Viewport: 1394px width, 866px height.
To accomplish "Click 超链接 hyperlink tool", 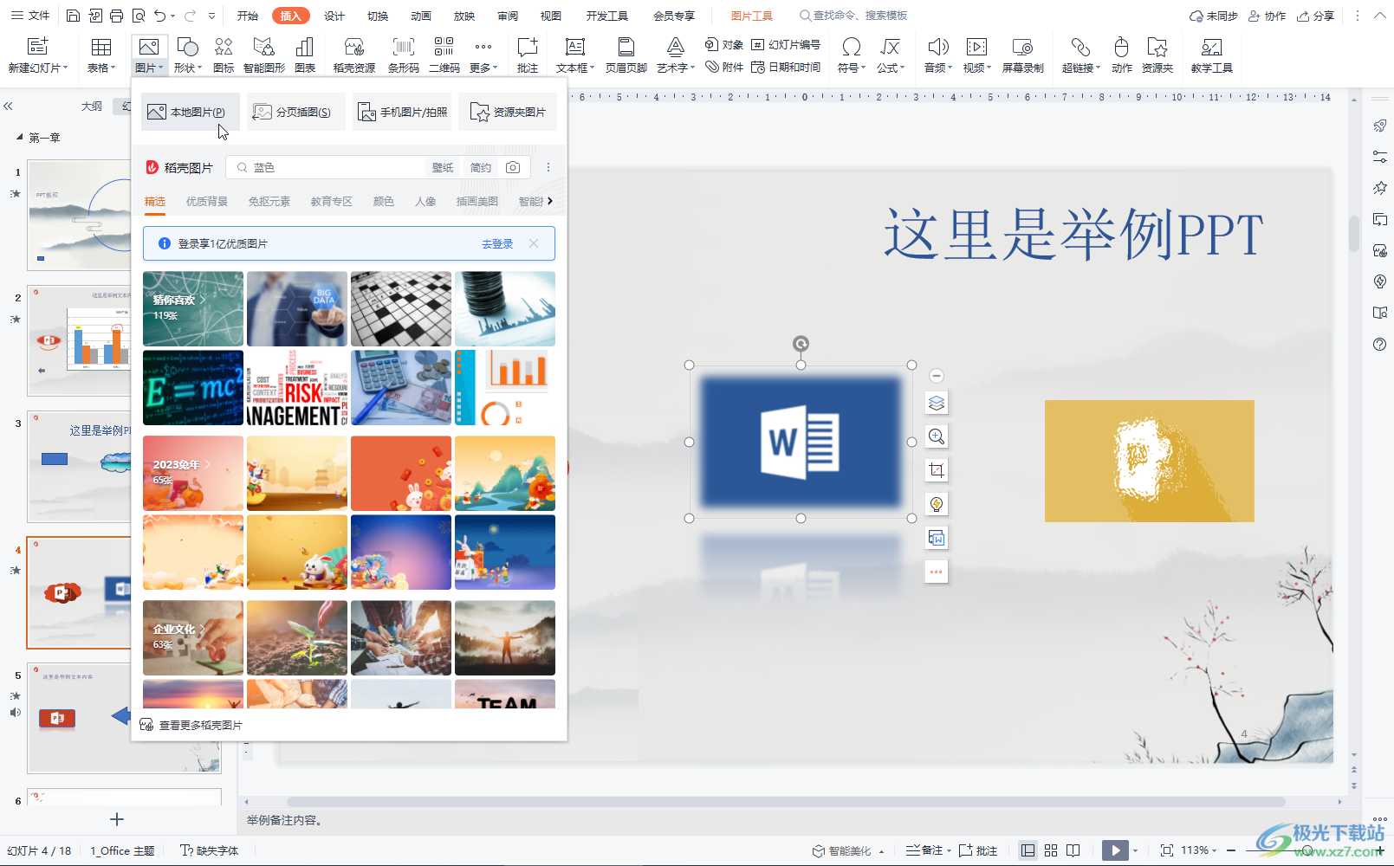I will click(1081, 55).
